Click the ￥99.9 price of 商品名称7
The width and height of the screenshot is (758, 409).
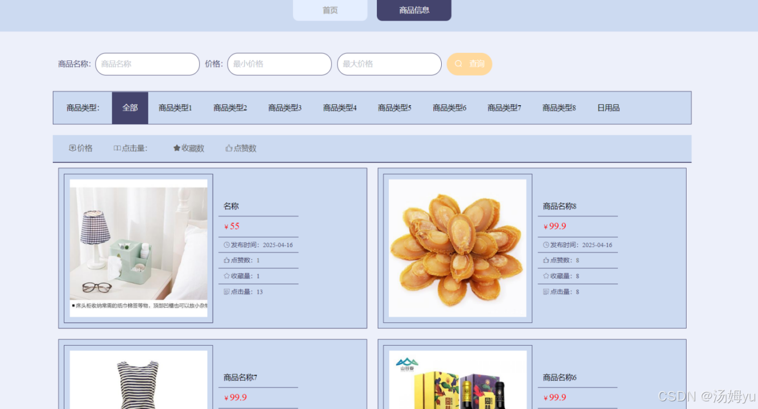tap(236, 398)
